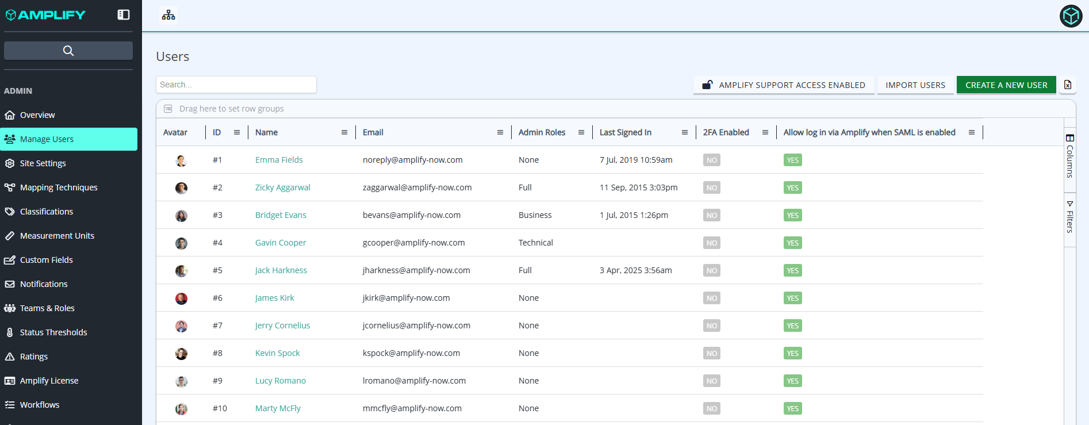Expand the Columns side panel tab

click(x=1070, y=156)
